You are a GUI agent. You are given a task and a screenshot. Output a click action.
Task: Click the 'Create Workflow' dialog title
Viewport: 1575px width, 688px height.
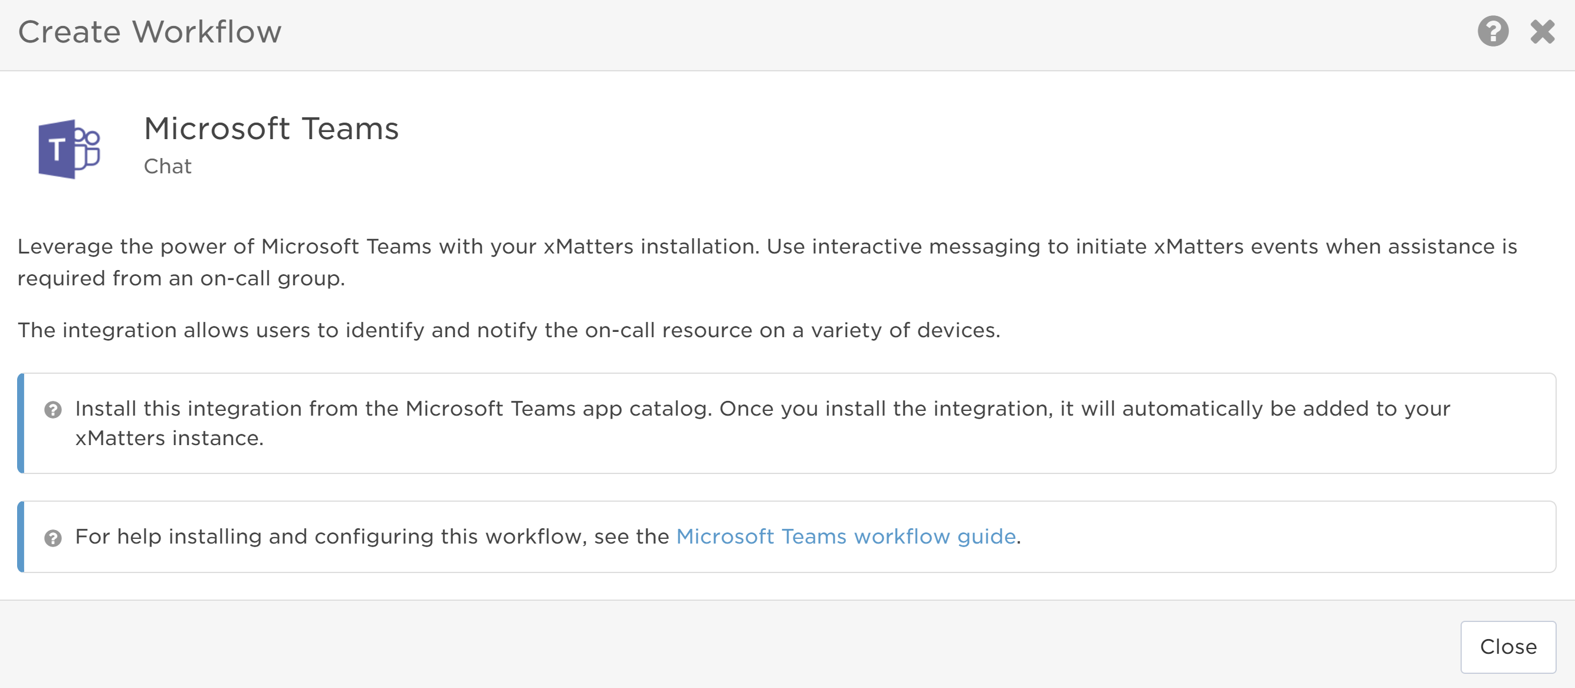pyautogui.click(x=150, y=32)
